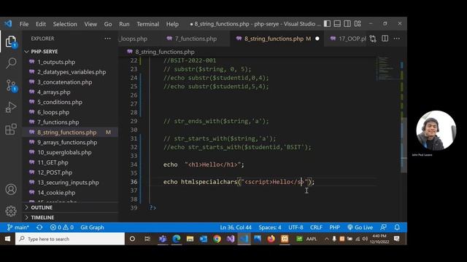Screen dimensions: 467x262
Task: Toggle the secondary side bar layout icon
Action: pos(347,24)
